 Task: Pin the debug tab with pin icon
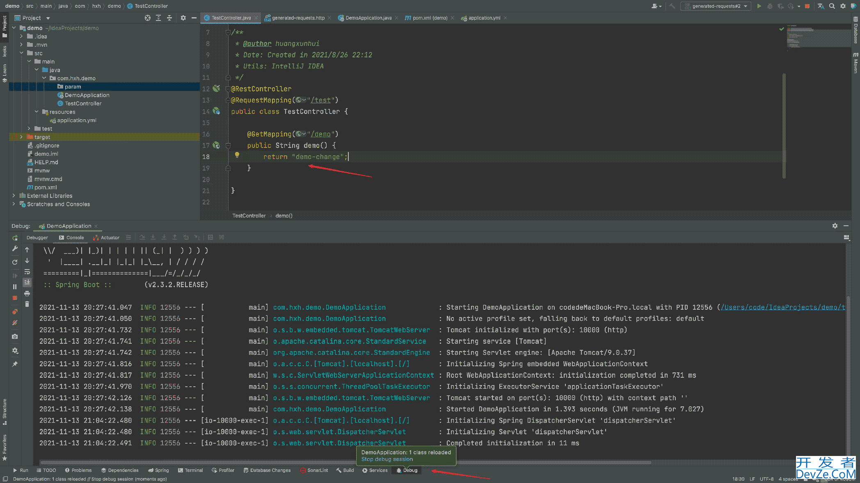pyautogui.click(x=15, y=364)
